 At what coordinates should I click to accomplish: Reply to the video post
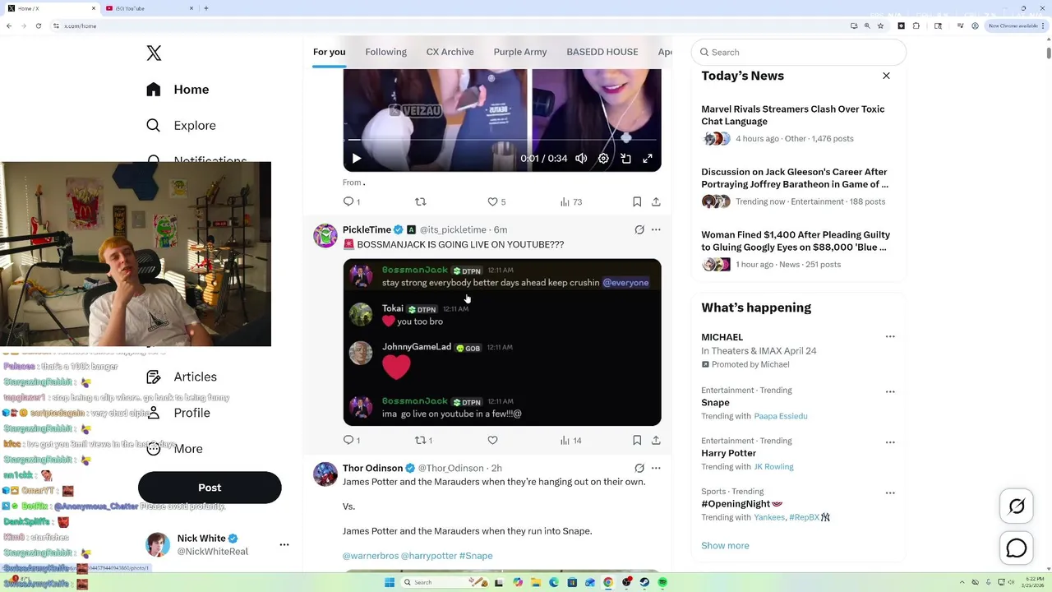coord(352,201)
